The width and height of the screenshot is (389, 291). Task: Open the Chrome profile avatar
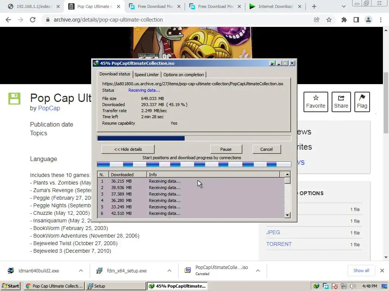(368, 20)
